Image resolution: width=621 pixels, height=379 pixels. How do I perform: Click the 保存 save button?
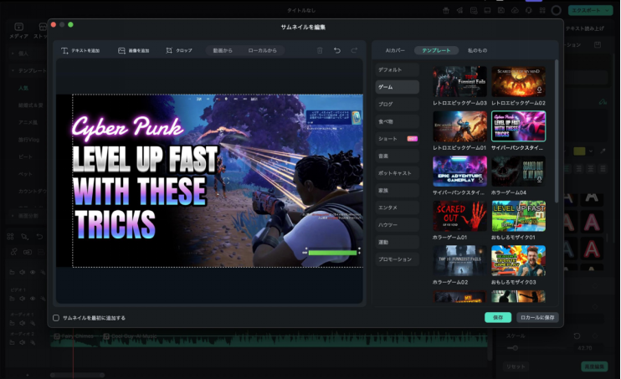point(497,318)
